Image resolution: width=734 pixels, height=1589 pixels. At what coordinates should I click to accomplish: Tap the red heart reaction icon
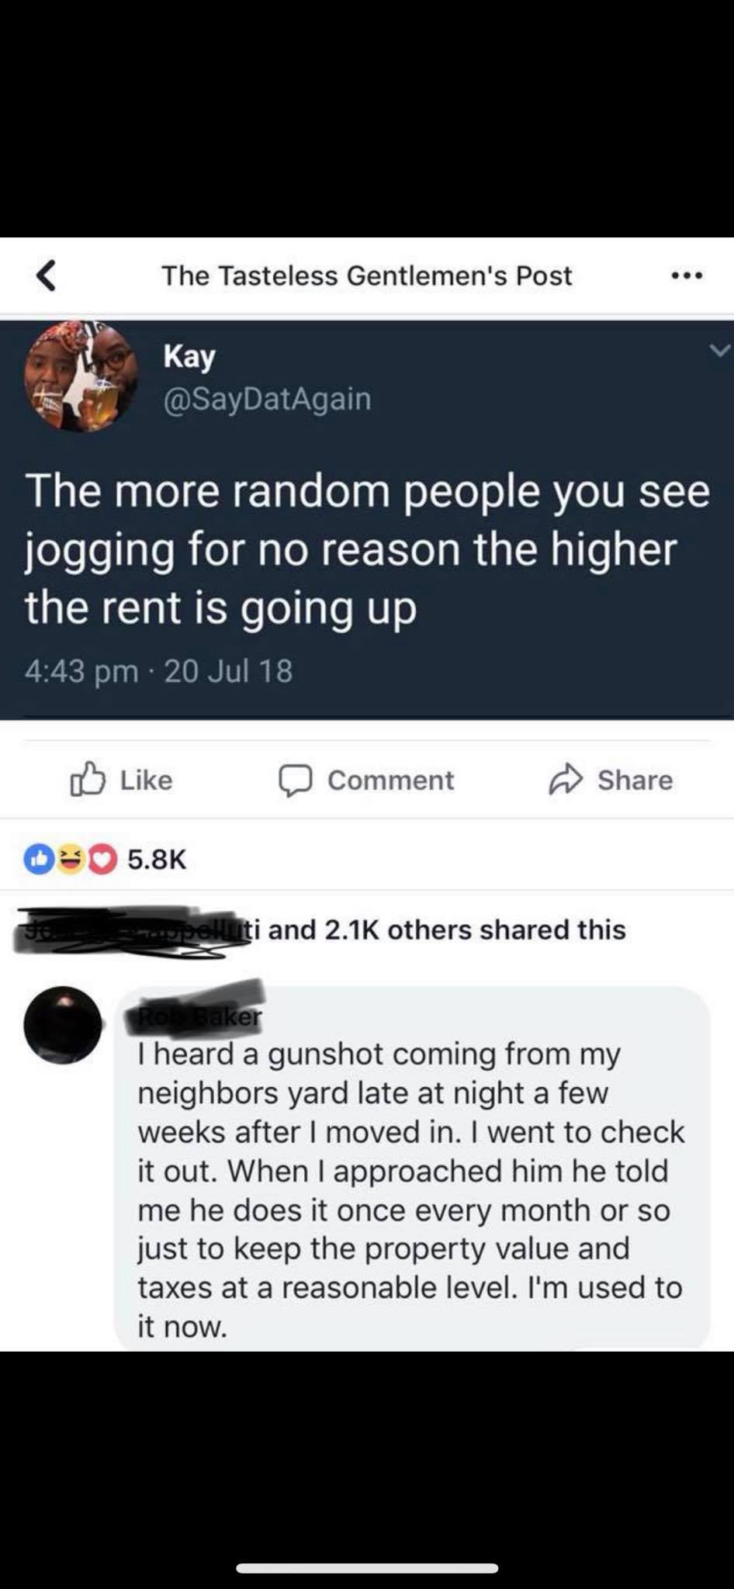click(104, 859)
